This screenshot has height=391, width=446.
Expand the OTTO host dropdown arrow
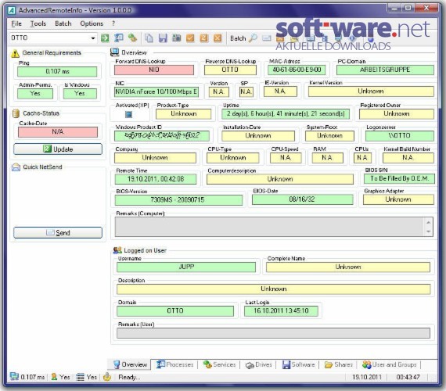[x=93, y=38]
